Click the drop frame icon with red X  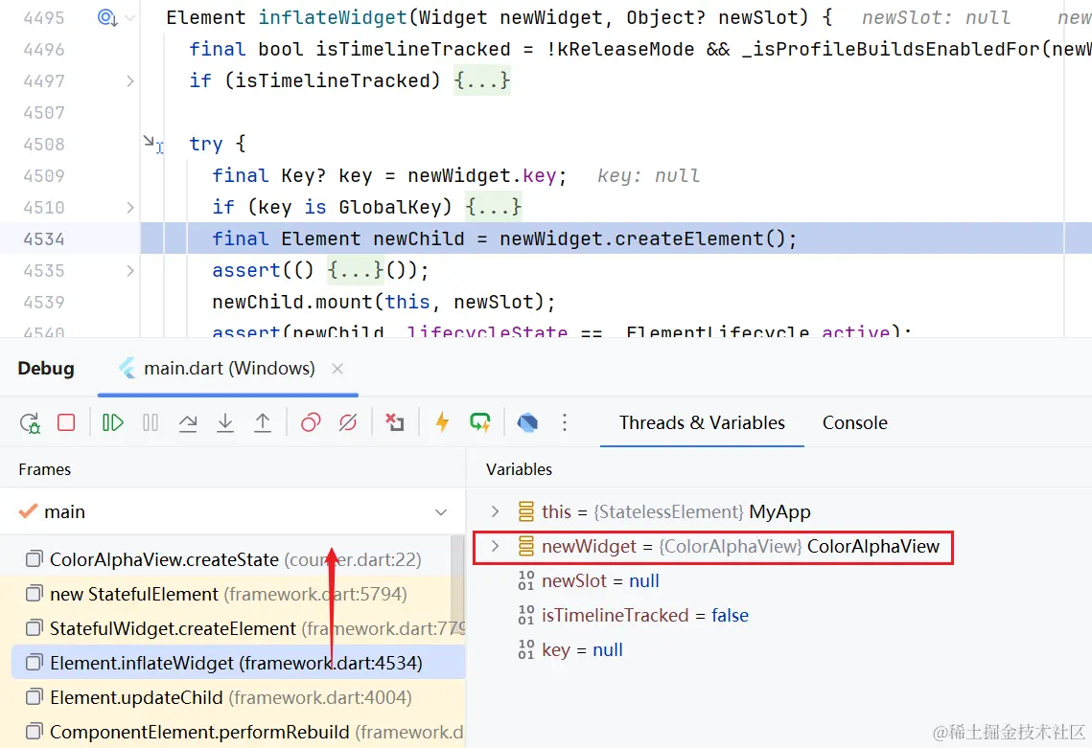pyautogui.click(x=395, y=422)
